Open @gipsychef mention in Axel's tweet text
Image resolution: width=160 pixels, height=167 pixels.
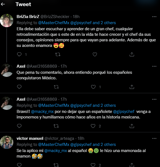(x=124, y=112)
